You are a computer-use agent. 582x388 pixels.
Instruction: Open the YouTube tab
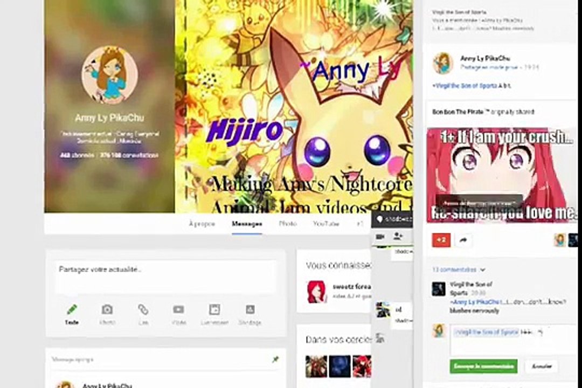click(x=326, y=224)
